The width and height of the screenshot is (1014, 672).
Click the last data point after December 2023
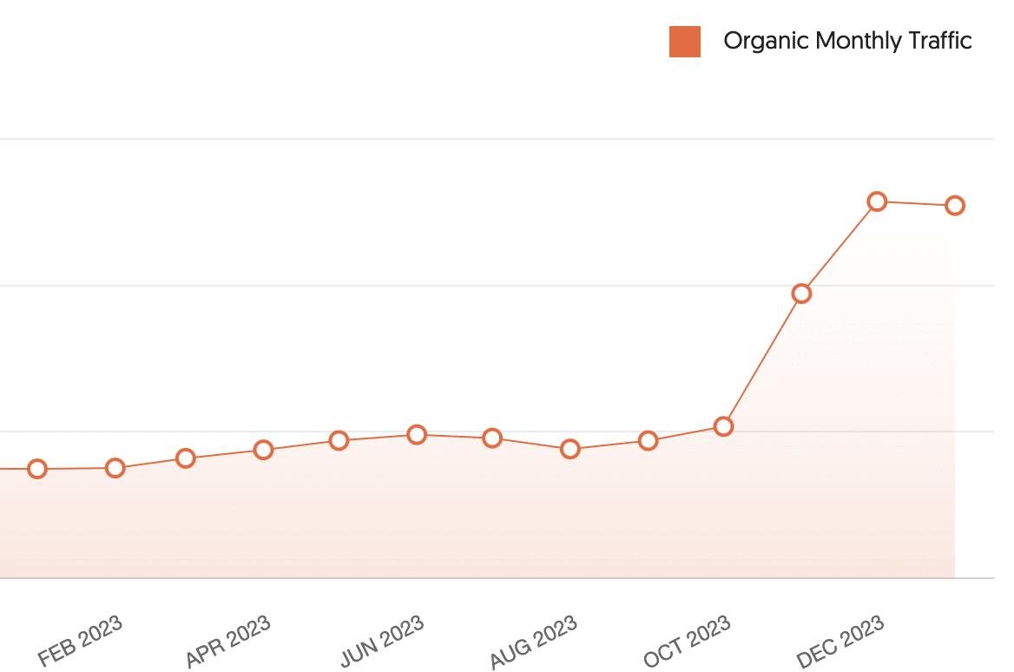955,205
